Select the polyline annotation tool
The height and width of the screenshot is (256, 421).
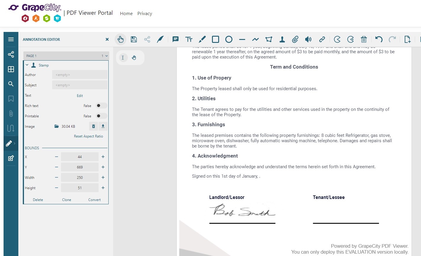256,39
